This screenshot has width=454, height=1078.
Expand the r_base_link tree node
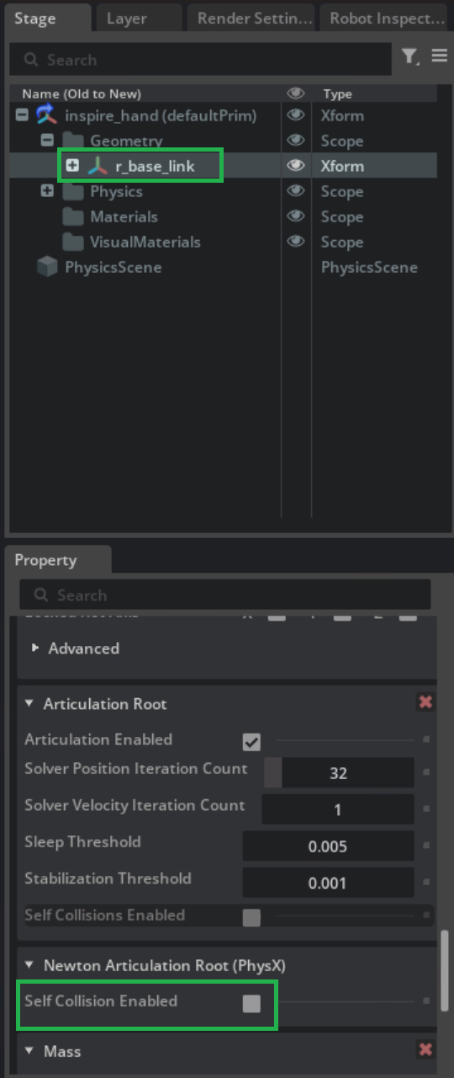click(72, 166)
